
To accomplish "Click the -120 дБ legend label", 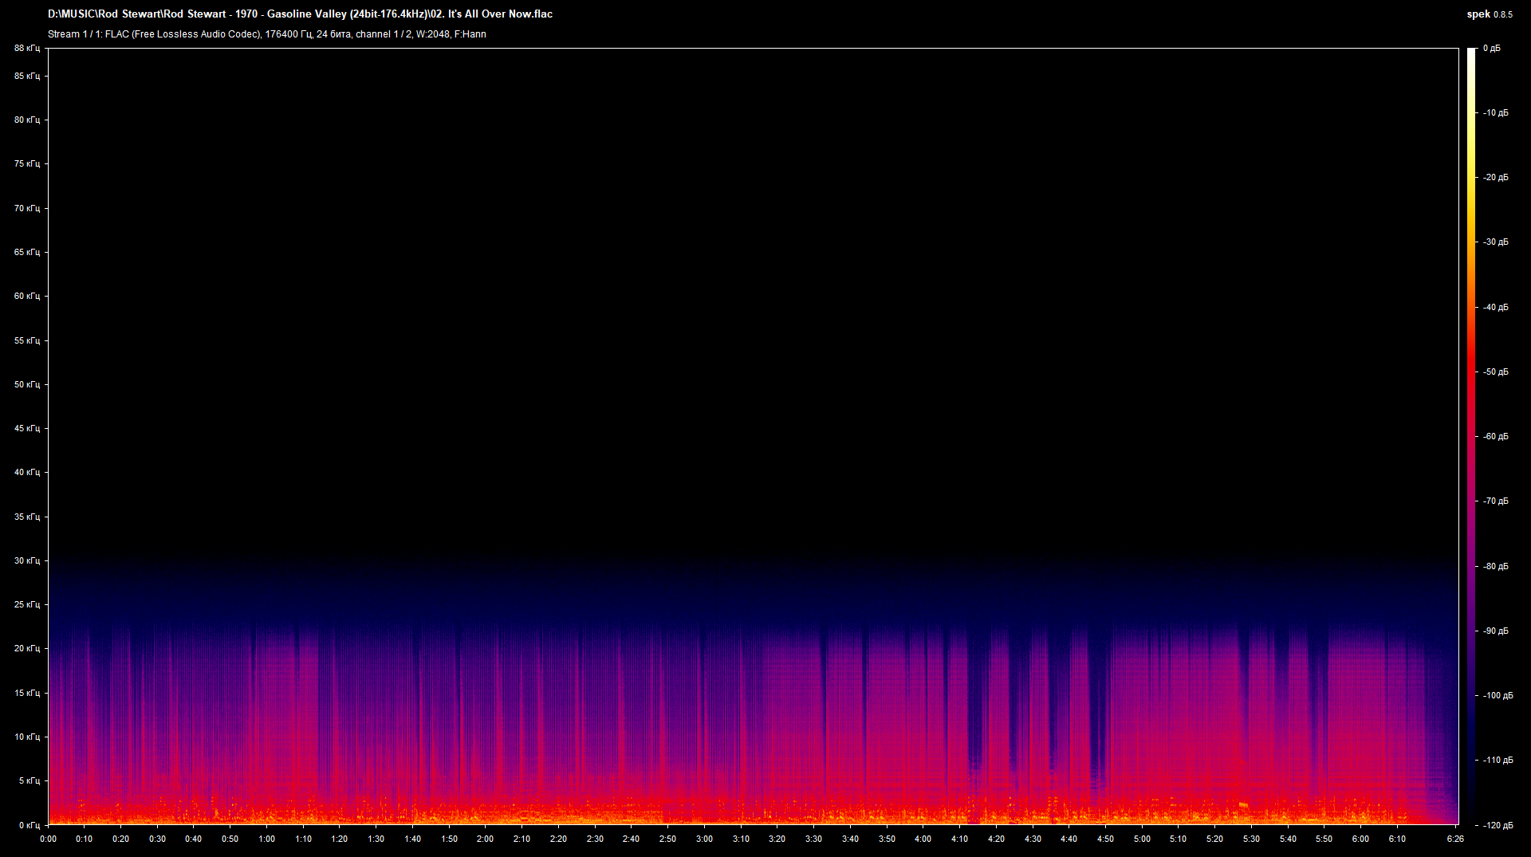I will pos(1498,825).
